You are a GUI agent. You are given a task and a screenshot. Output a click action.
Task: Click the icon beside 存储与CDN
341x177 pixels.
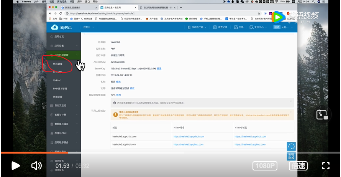pyautogui.click(x=52, y=133)
